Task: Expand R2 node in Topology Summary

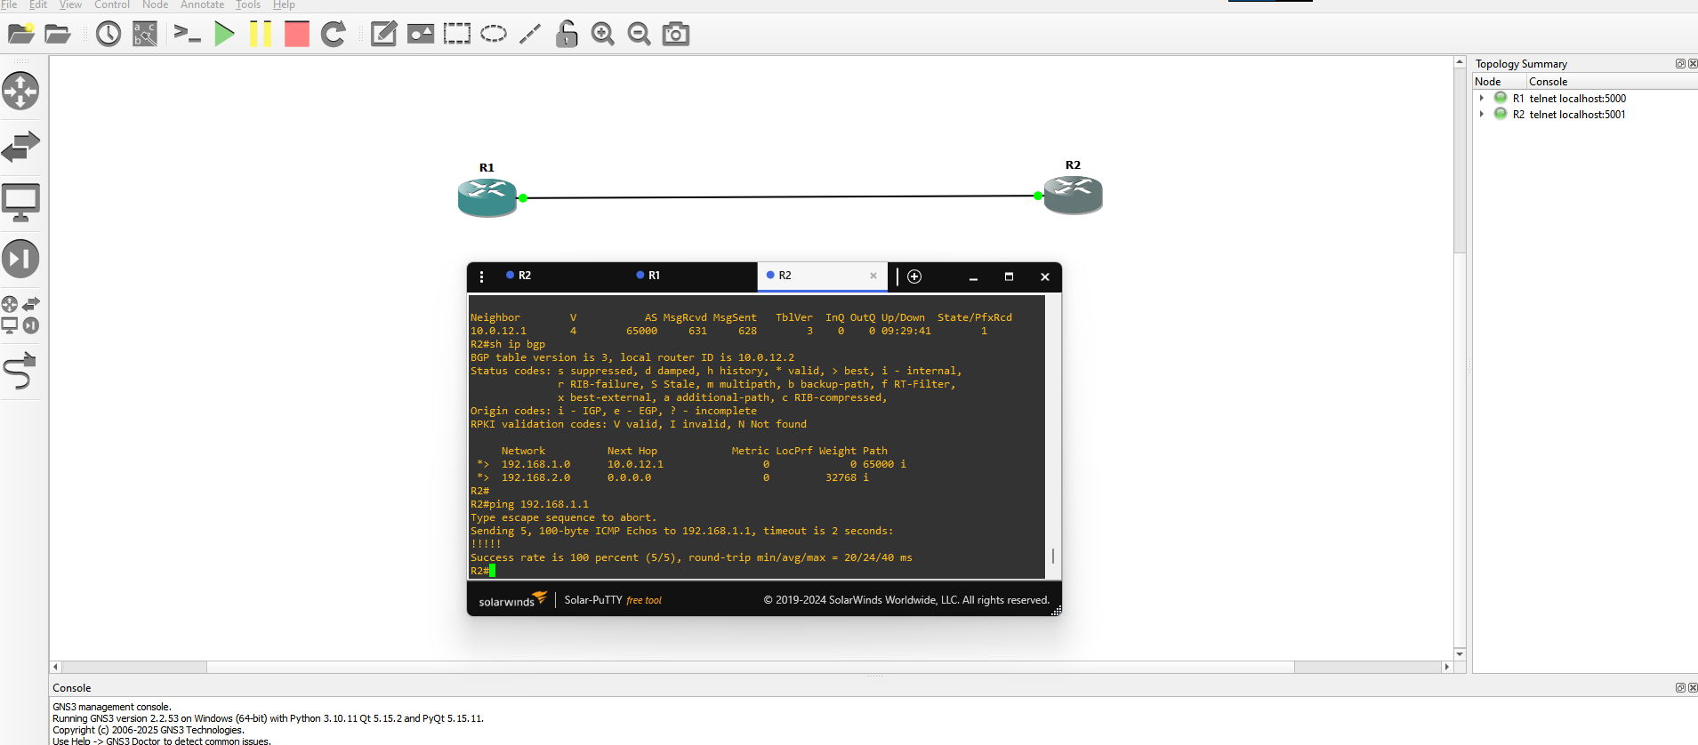Action: (x=1482, y=115)
